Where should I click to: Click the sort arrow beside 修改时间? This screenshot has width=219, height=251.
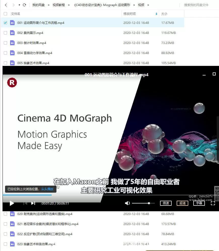coord(156,14)
